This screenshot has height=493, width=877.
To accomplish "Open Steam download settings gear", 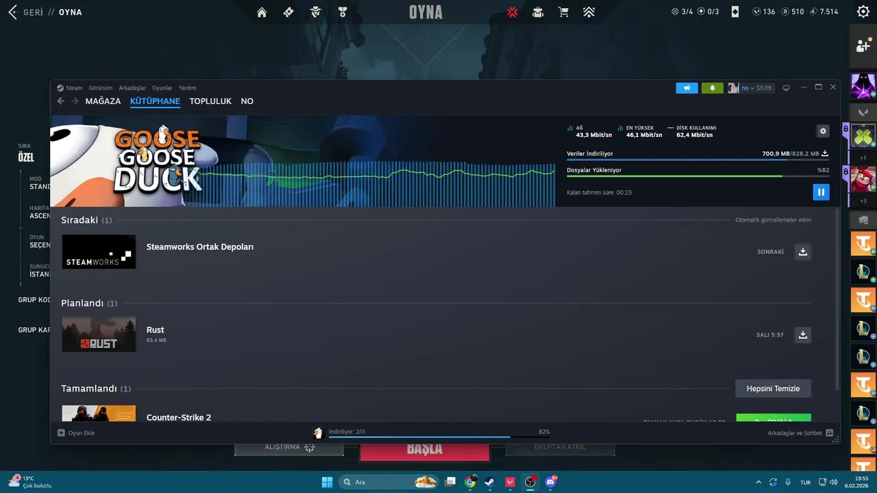I will pos(823,131).
